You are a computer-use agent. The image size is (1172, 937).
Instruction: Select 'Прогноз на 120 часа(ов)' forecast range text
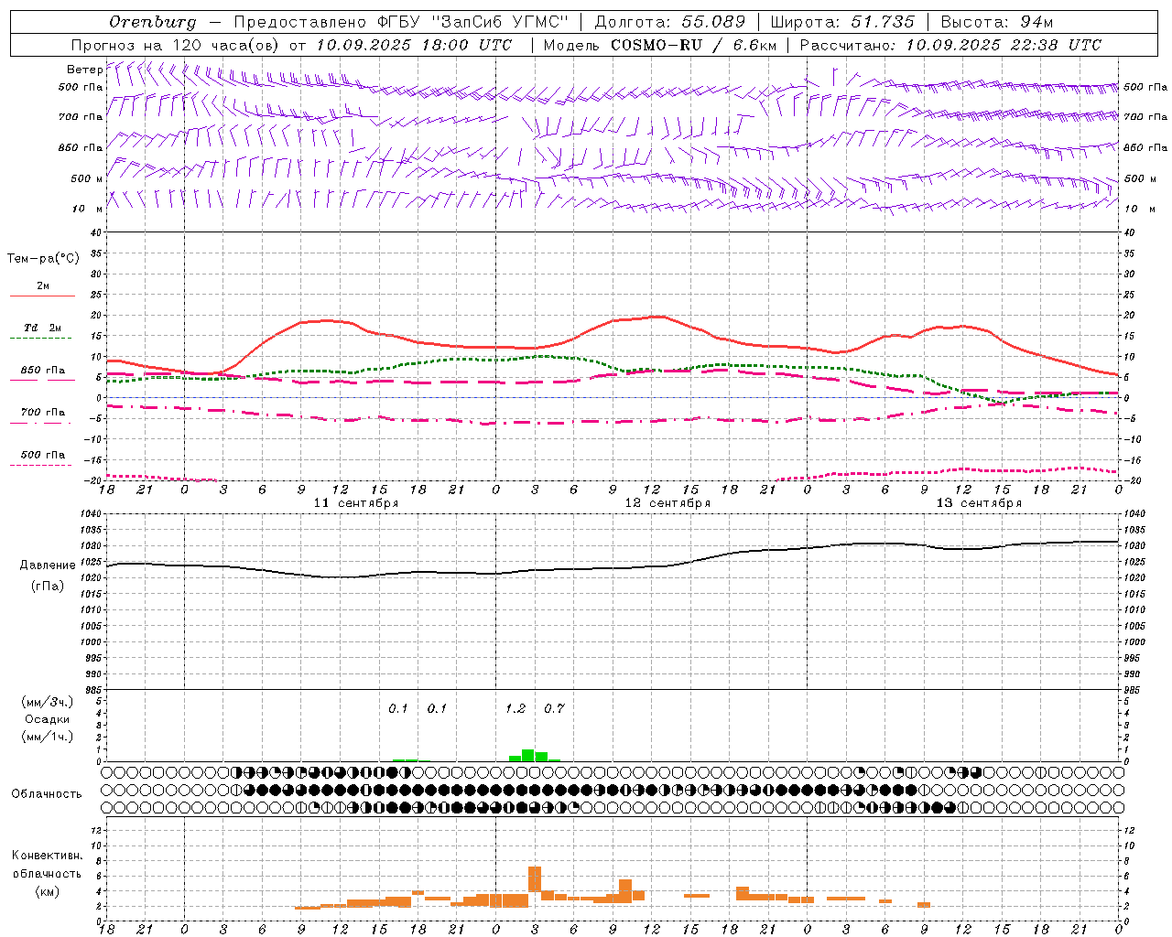click(x=176, y=45)
